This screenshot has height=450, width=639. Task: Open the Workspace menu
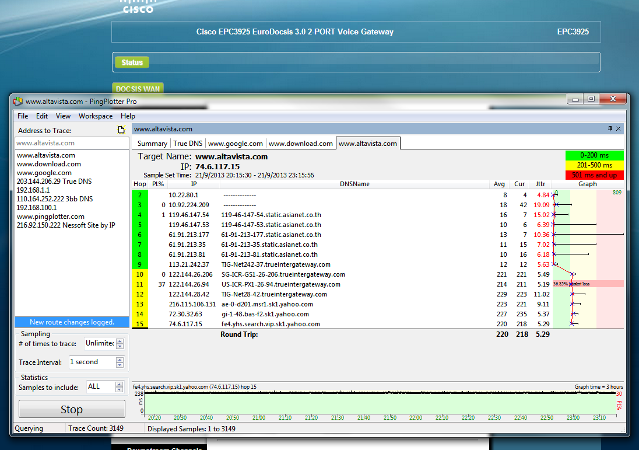click(x=96, y=116)
